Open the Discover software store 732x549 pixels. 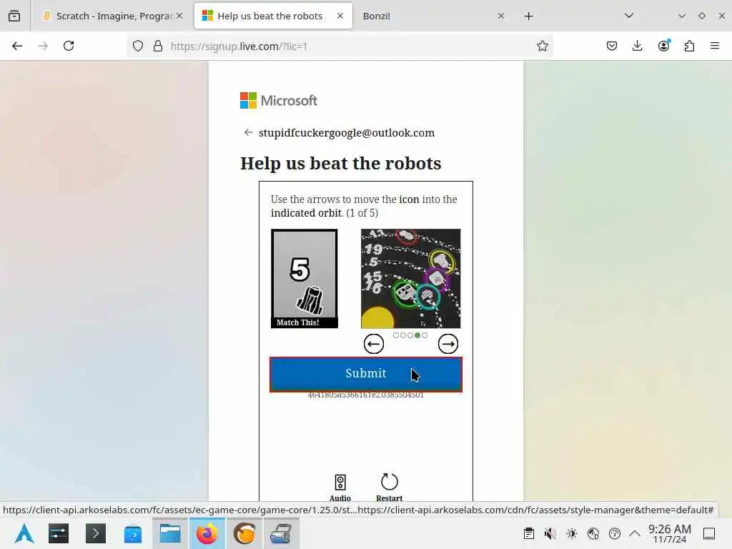(133, 533)
